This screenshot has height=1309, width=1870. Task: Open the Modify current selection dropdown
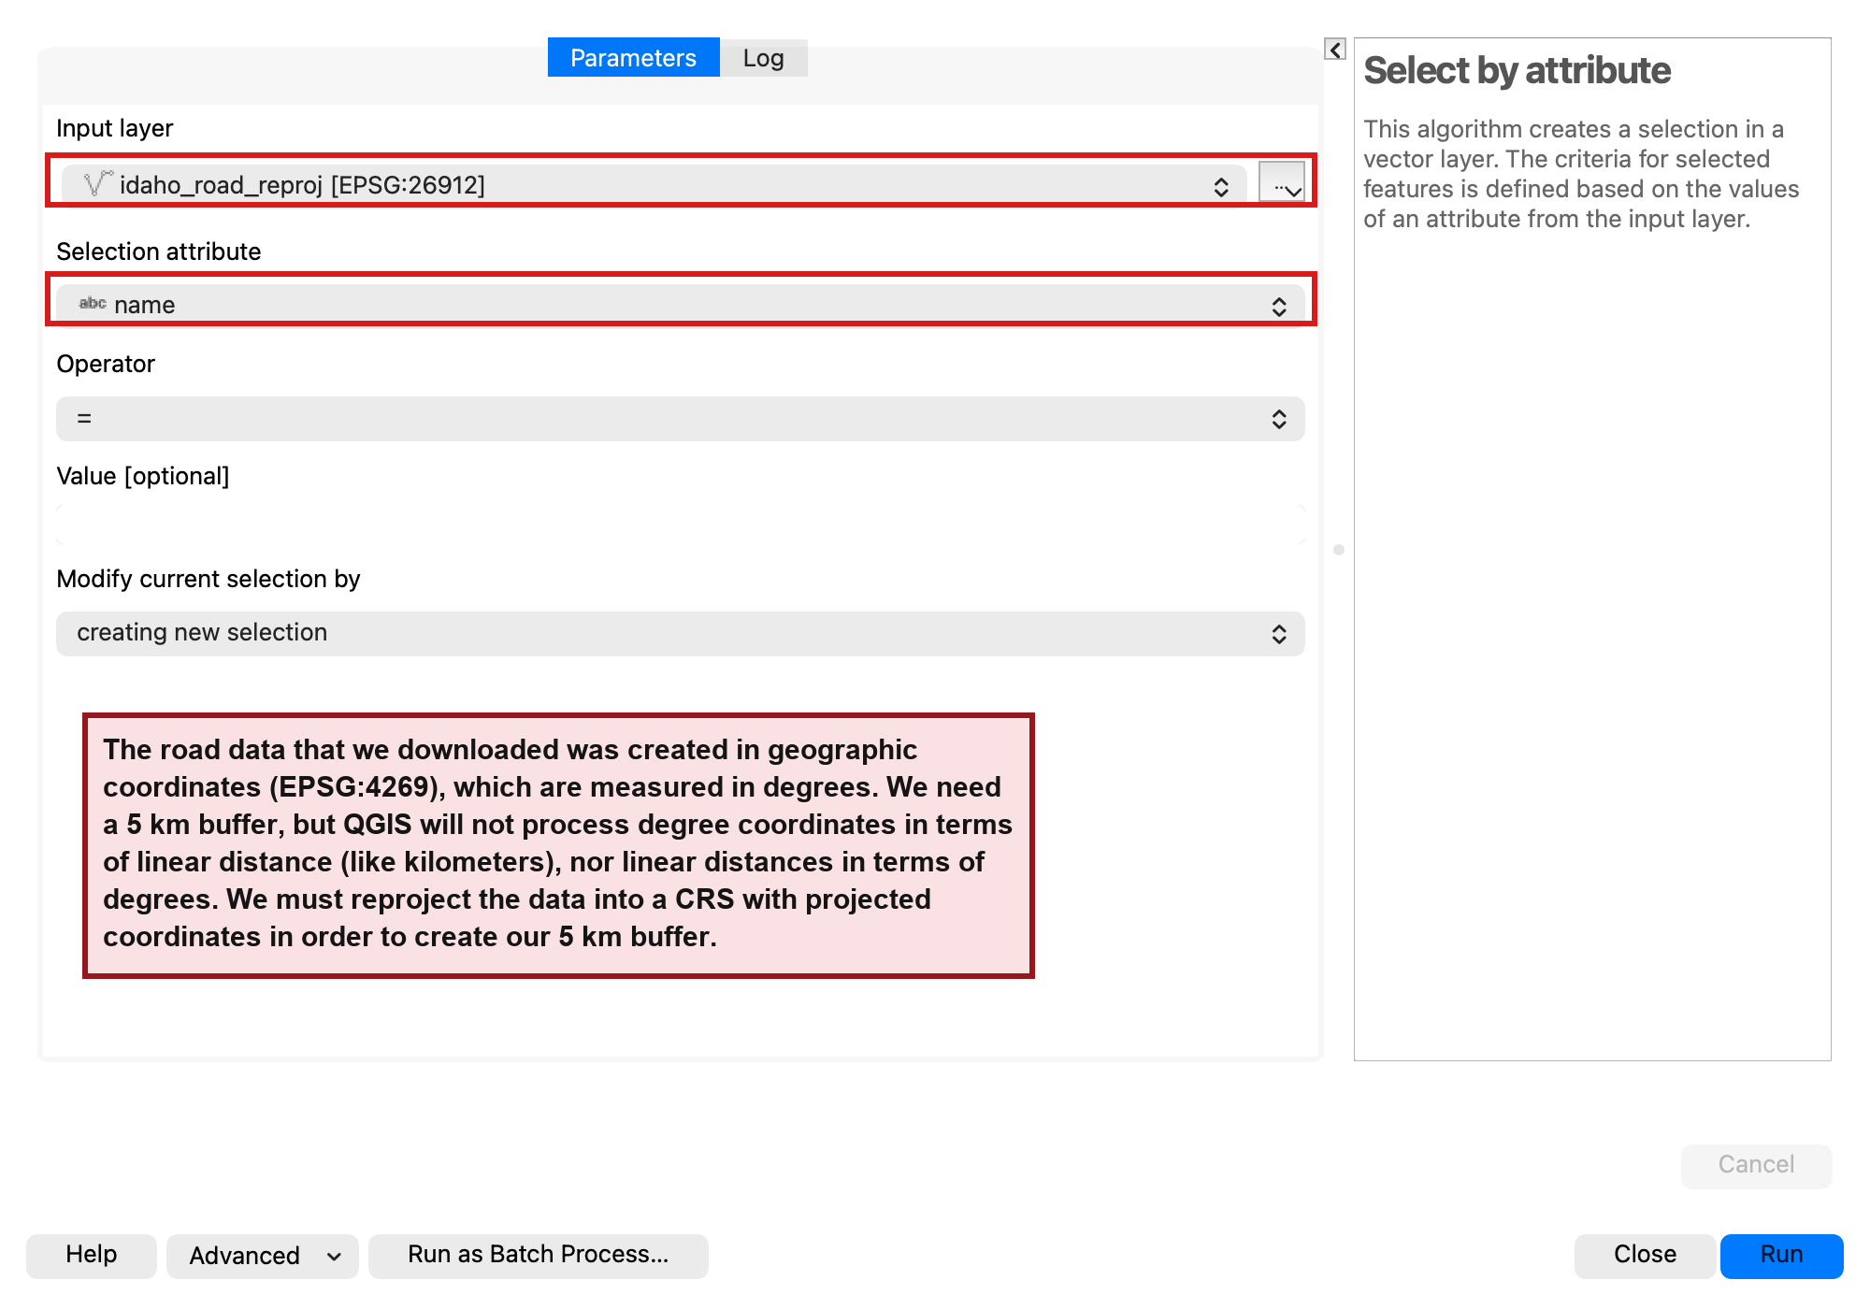coord(681,634)
